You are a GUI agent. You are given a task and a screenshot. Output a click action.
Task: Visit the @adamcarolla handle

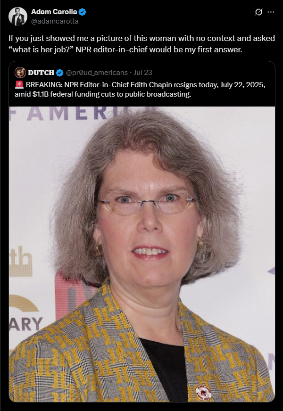point(55,21)
